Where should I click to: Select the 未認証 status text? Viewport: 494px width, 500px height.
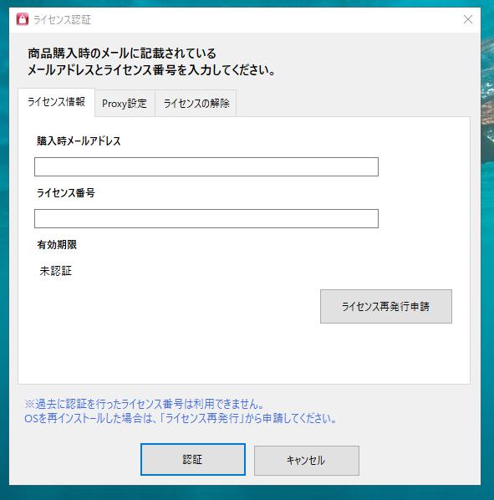(56, 271)
